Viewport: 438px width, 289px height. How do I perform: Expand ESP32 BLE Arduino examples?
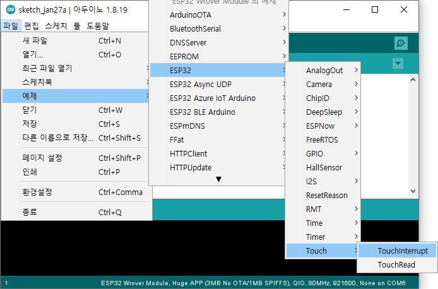point(218,112)
